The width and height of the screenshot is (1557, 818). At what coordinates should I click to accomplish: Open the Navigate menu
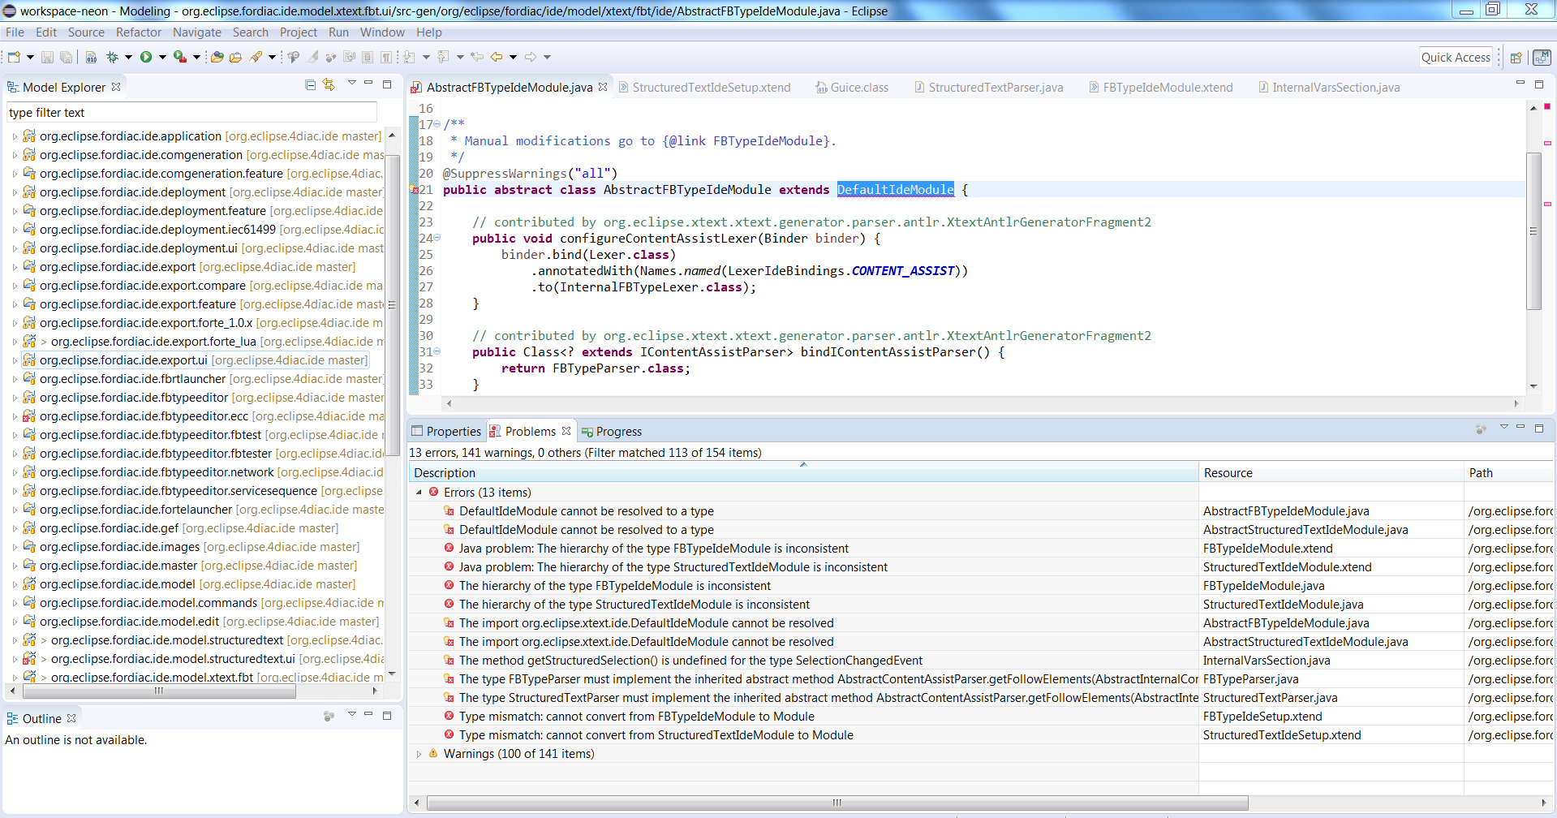coord(196,32)
